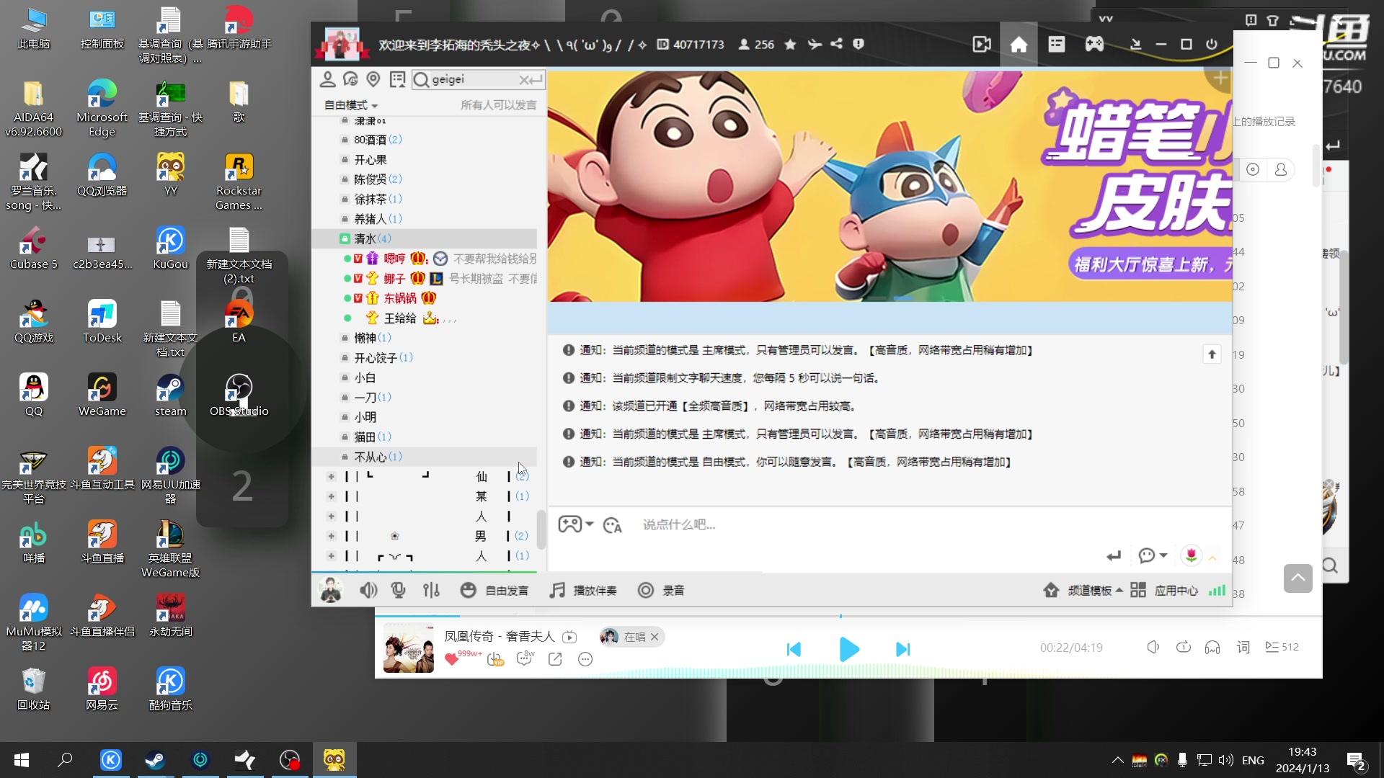1384x778 pixels.
Task: Click the game controller icon in the title bar
Action: pyautogui.click(x=1094, y=44)
